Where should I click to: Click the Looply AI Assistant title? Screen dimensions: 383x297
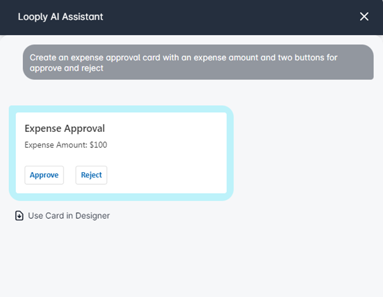pos(60,17)
